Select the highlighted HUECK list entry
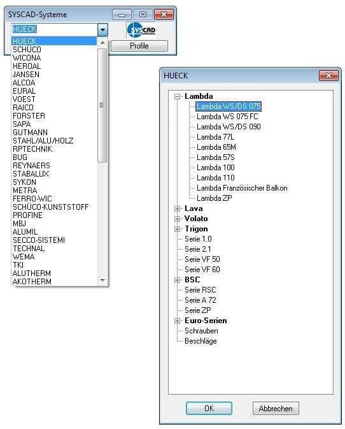 (x=54, y=41)
